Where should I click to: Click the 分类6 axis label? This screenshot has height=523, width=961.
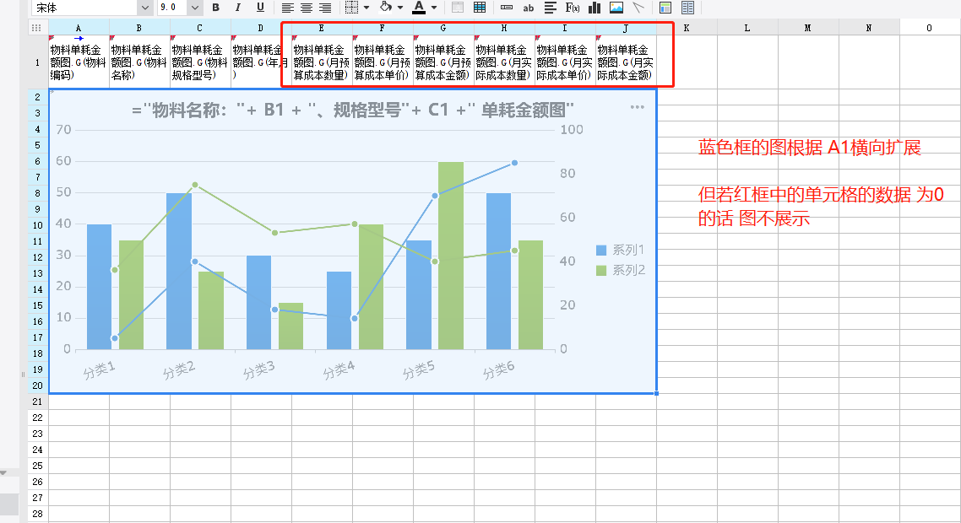498,370
